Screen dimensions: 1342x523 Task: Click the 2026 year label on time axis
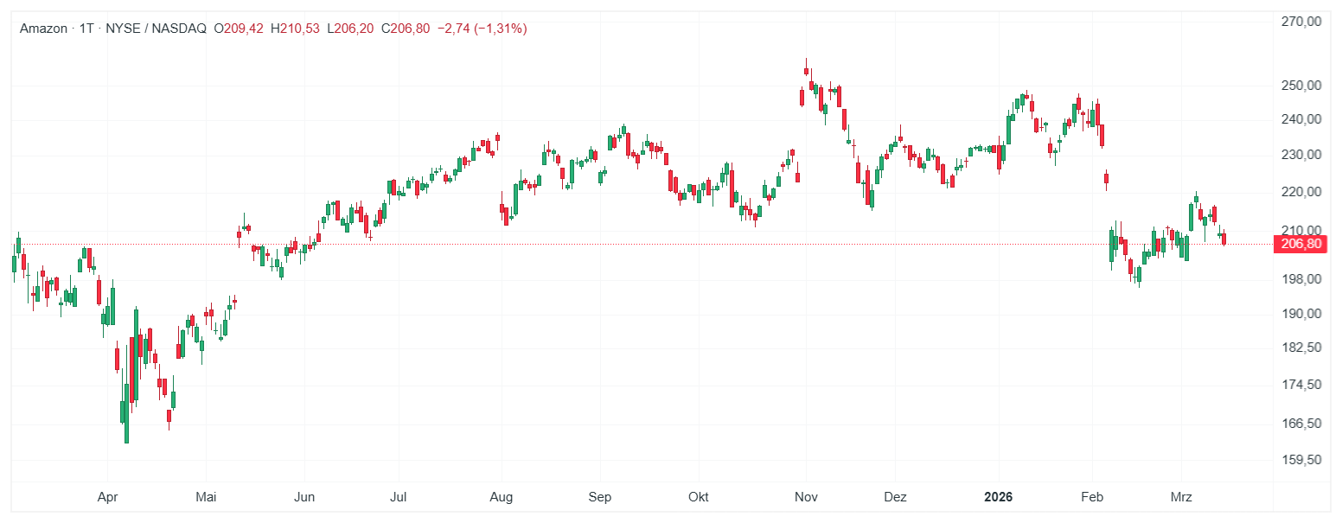tap(999, 497)
